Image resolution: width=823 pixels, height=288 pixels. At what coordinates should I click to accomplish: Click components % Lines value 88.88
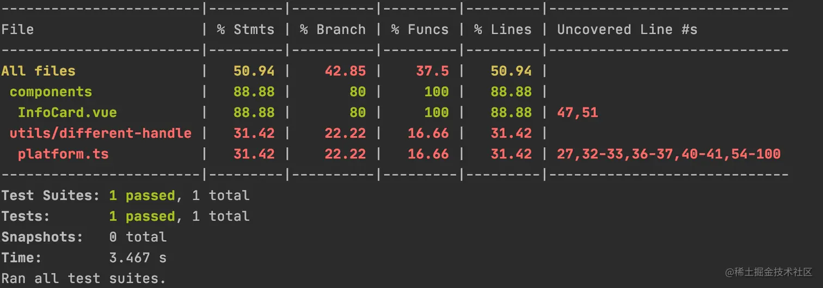pyautogui.click(x=511, y=91)
